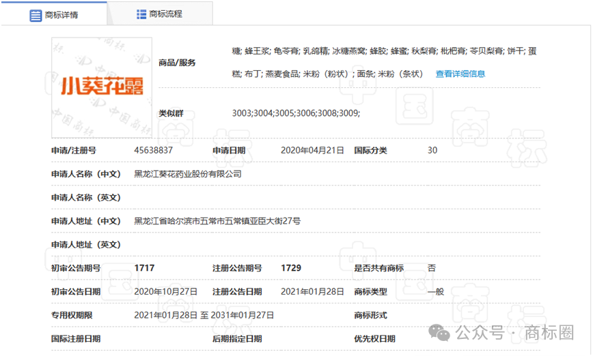
Task: Click registration announcement issue number 1729
Action: (x=291, y=268)
